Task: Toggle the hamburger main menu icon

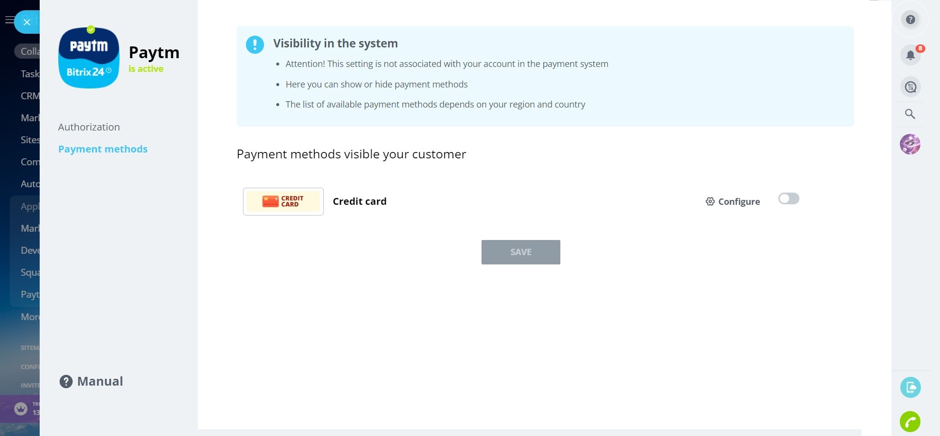Action: pos(9,20)
